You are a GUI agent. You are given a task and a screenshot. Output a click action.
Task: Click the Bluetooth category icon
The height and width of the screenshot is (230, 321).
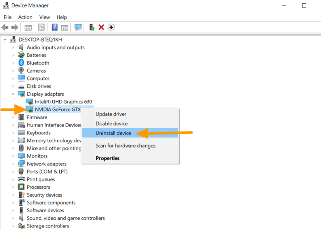21,63
